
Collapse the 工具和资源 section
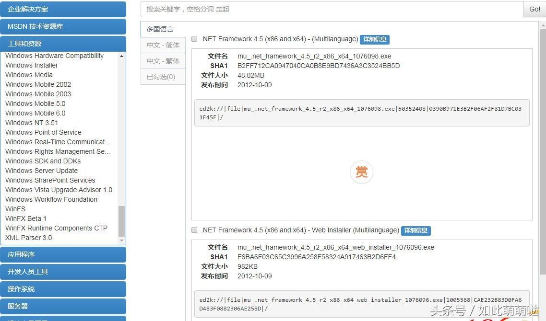(x=63, y=44)
